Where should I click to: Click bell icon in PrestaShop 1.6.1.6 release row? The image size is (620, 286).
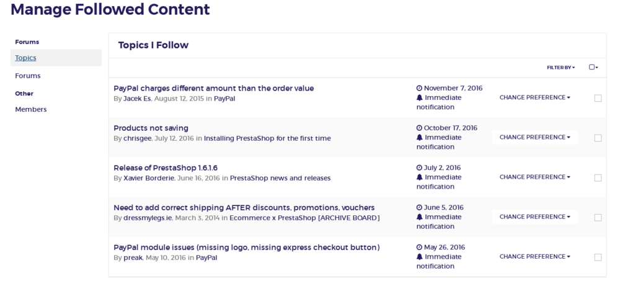[x=419, y=177]
